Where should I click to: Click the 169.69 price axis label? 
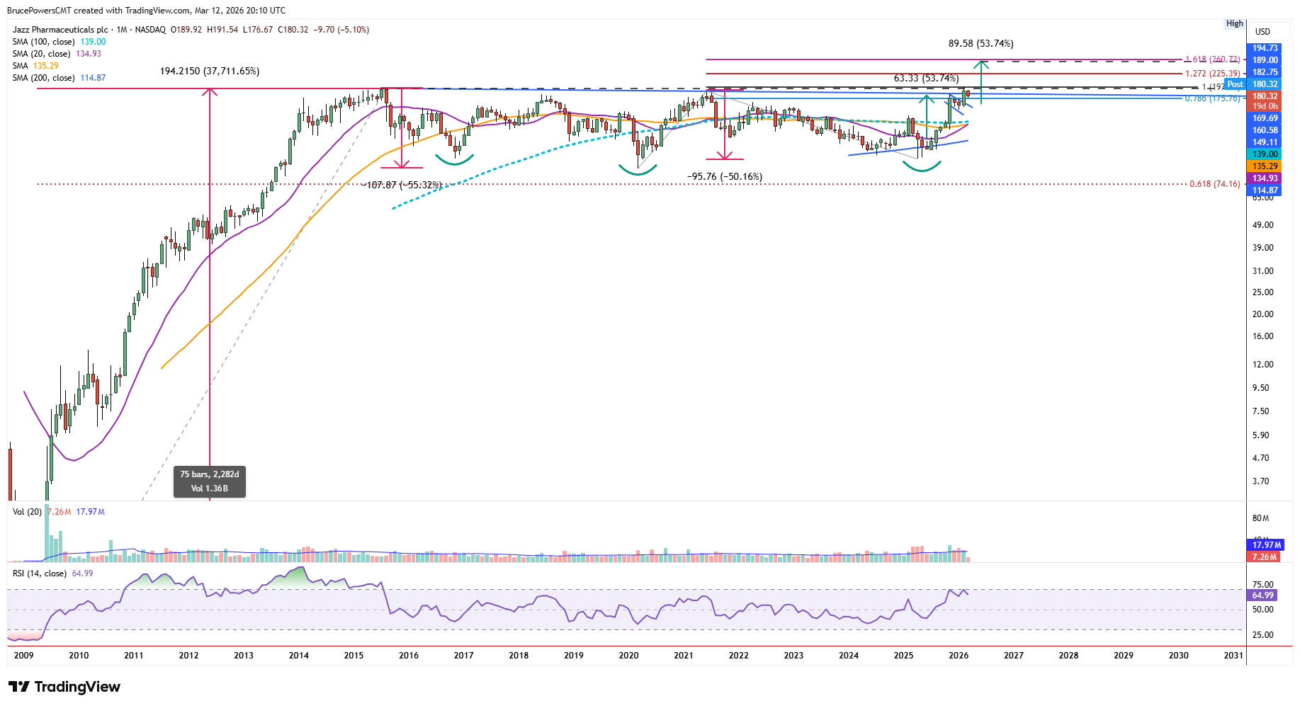tap(1265, 118)
